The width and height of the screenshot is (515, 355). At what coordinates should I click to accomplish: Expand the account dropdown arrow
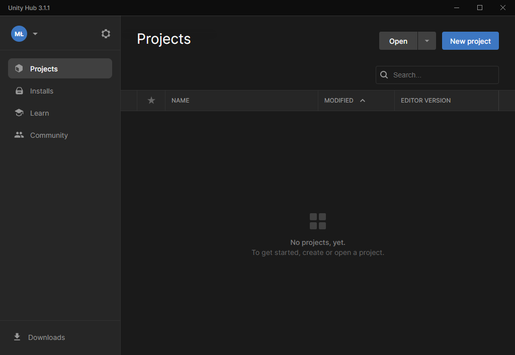click(x=35, y=34)
